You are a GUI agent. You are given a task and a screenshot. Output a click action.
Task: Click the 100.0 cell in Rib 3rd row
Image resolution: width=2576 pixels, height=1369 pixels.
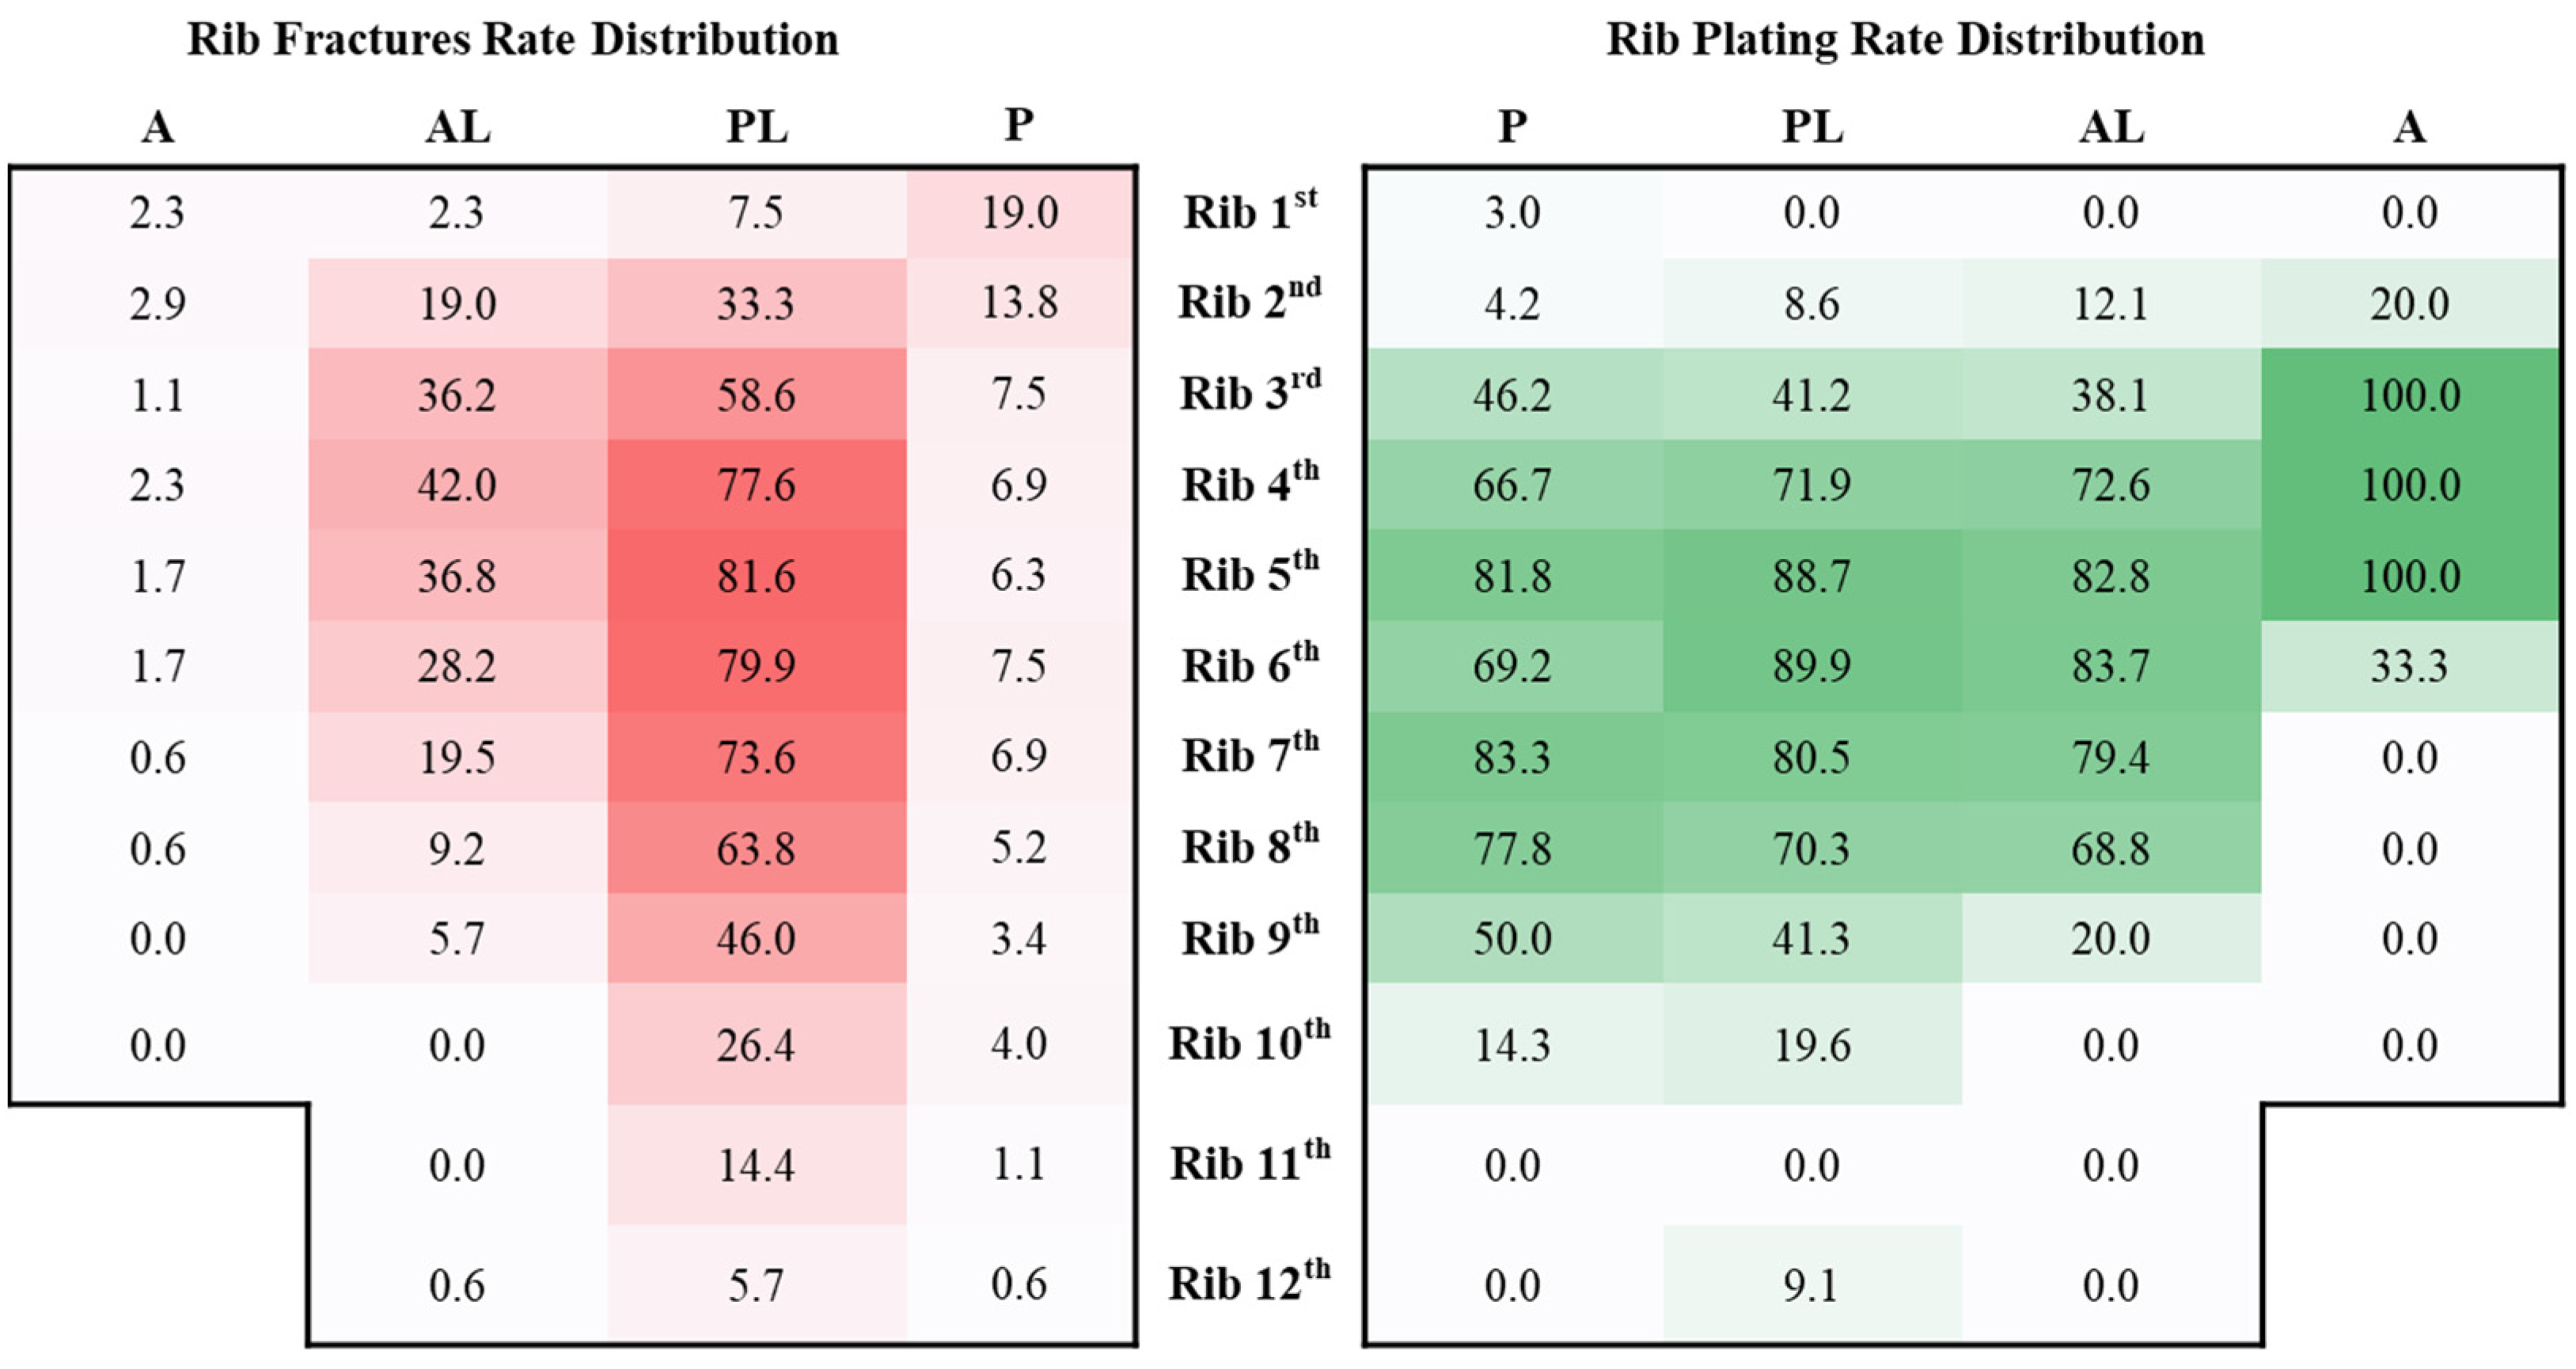pos(2410,395)
